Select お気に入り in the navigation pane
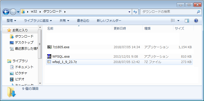The width and height of the screenshot is (204, 101). 20,30
